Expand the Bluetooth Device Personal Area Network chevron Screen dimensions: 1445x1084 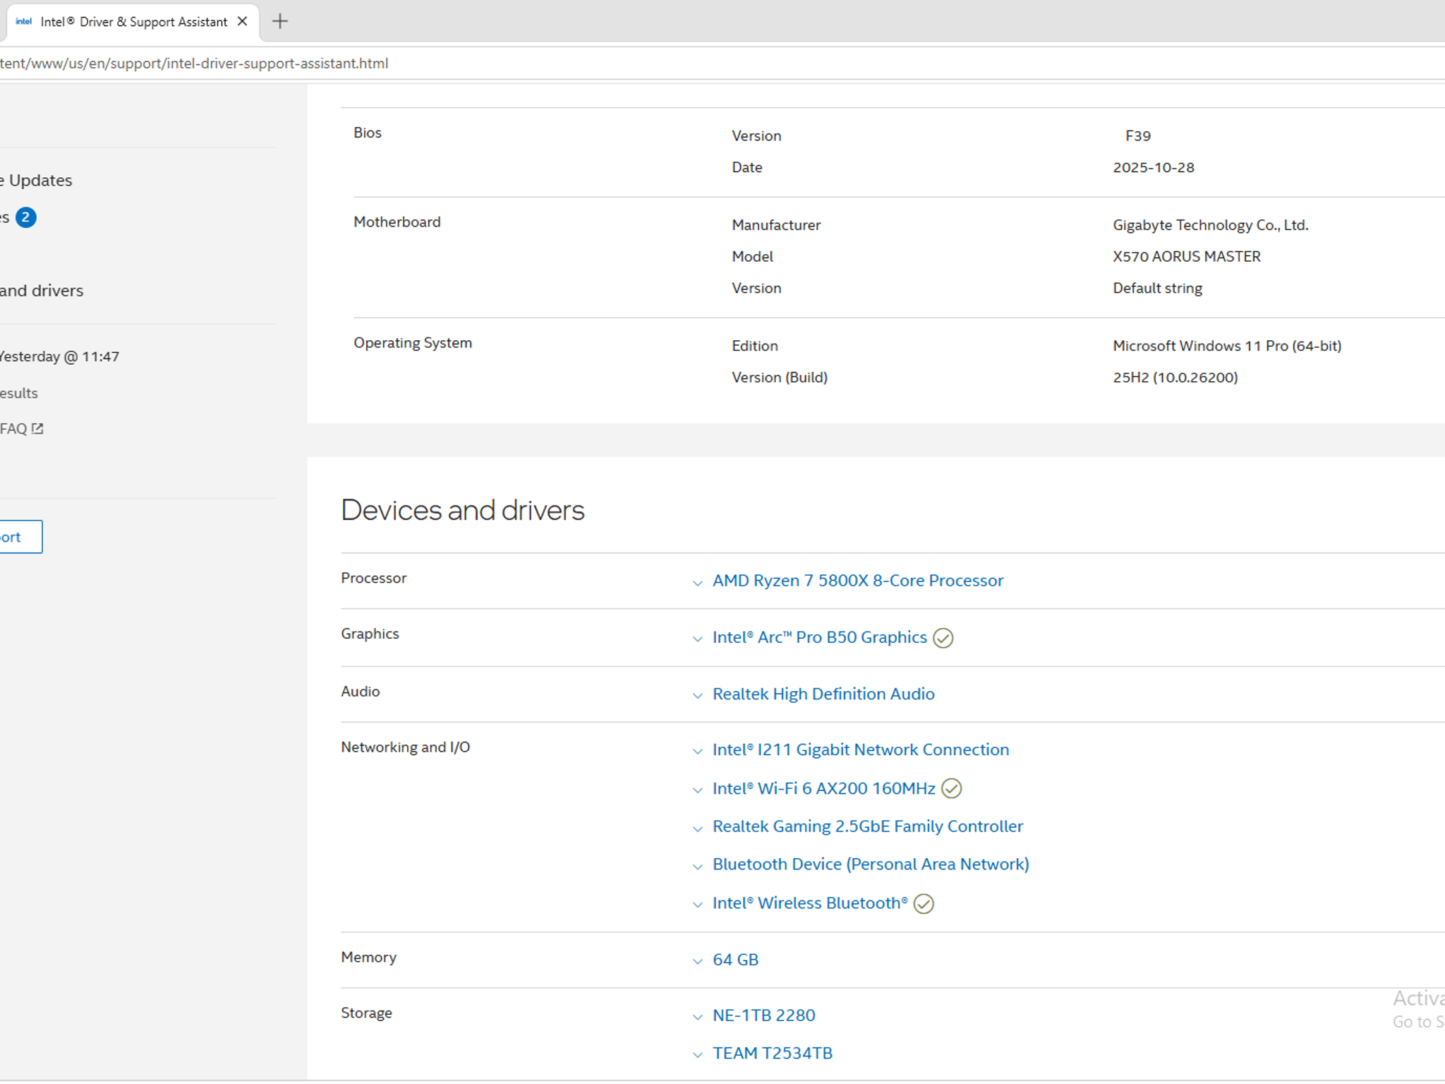[698, 867]
